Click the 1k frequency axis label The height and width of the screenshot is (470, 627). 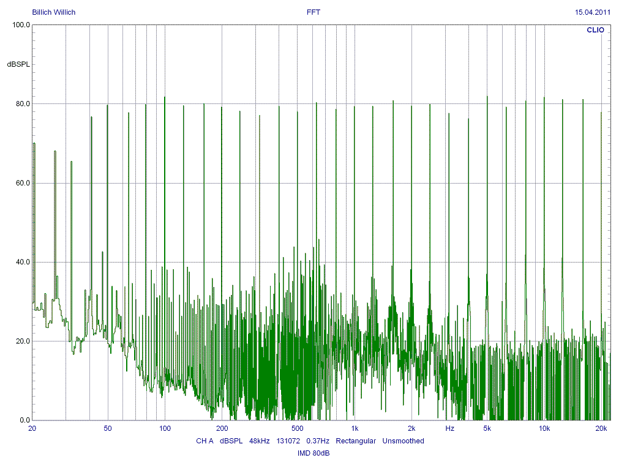[x=355, y=428]
